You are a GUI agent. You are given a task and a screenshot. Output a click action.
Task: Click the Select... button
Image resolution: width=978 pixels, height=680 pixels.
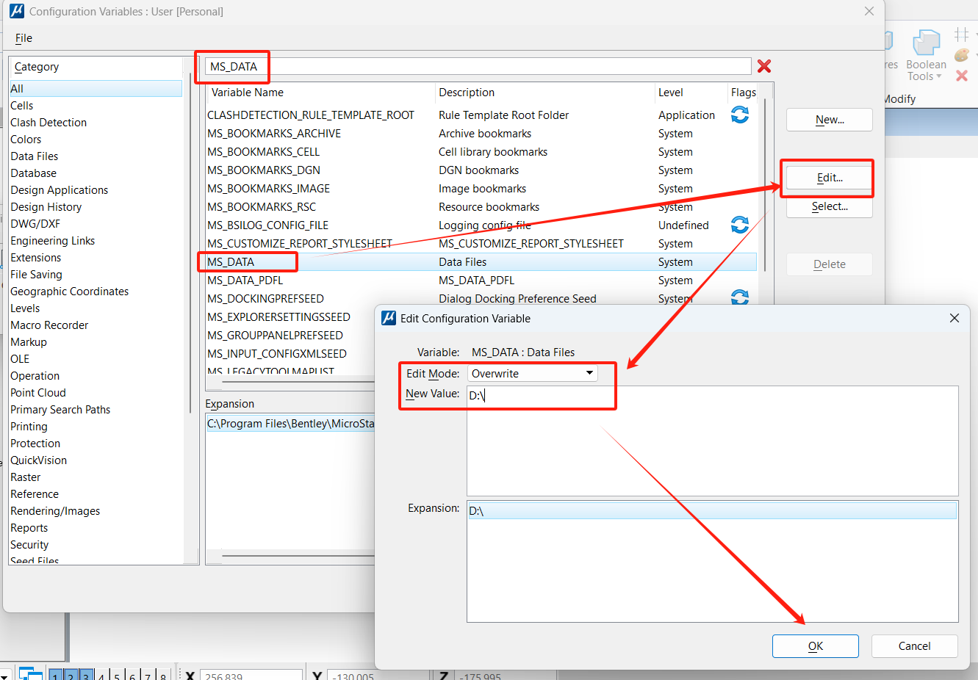[x=830, y=206]
